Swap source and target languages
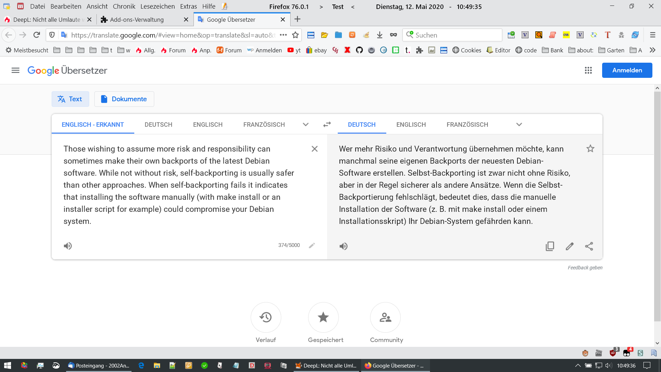 tap(327, 124)
